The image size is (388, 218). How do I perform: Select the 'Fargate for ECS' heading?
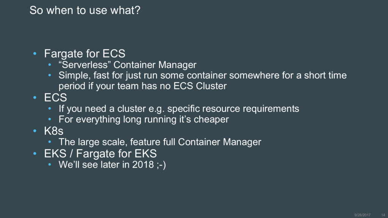pyautogui.click(x=84, y=53)
